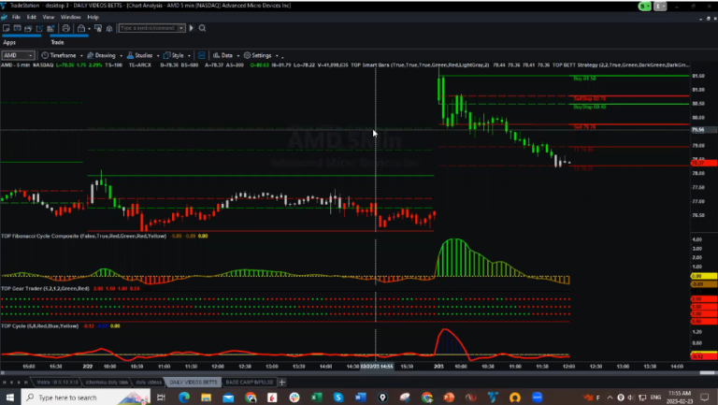Expand the Drawing tools dropdown

click(x=103, y=55)
